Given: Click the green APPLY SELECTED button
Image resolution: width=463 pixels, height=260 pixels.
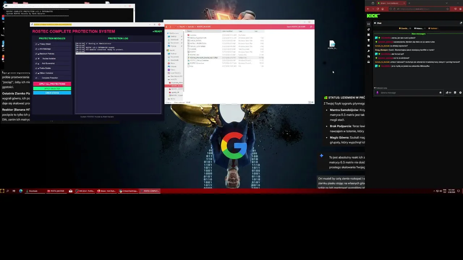Looking at the screenshot, I should (52, 88).
